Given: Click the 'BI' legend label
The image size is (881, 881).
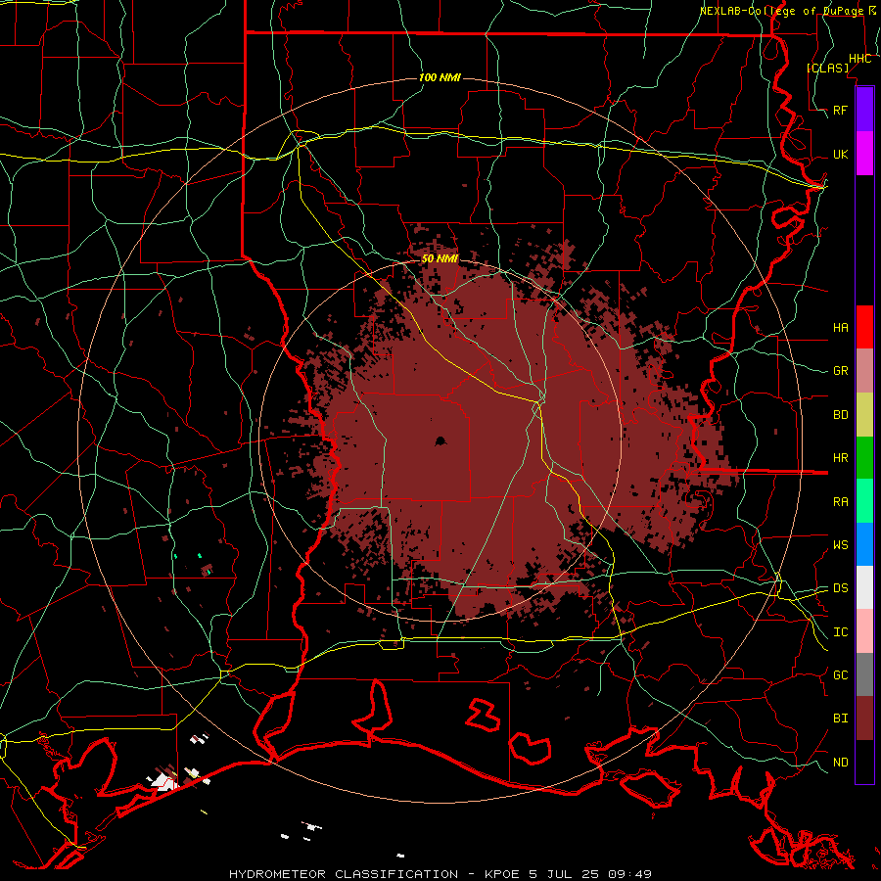Looking at the screenshot, I should point(840,719).
